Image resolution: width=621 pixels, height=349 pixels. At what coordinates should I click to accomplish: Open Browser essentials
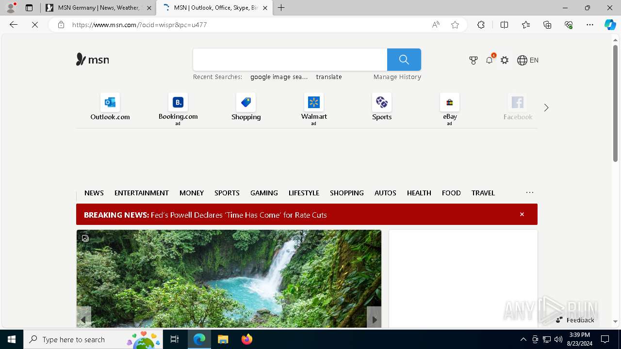[x=569, y=25]
